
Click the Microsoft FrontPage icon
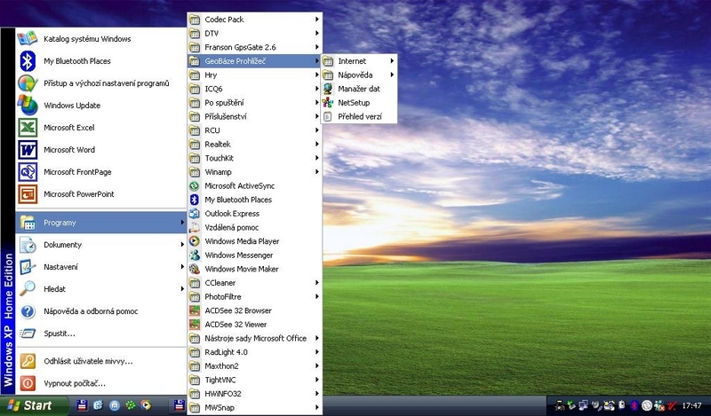coord(28,171)
